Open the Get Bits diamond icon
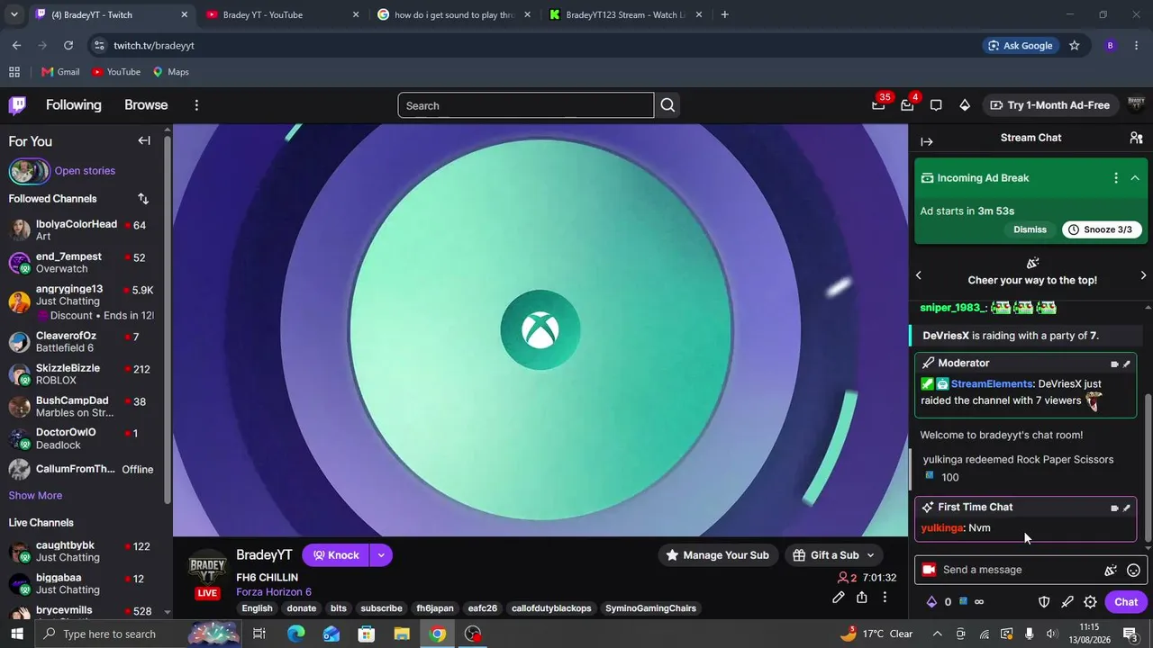 pos(965,105)
